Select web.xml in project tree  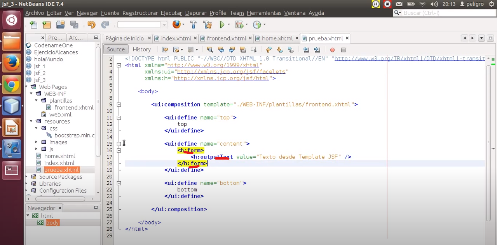(60, 115)
